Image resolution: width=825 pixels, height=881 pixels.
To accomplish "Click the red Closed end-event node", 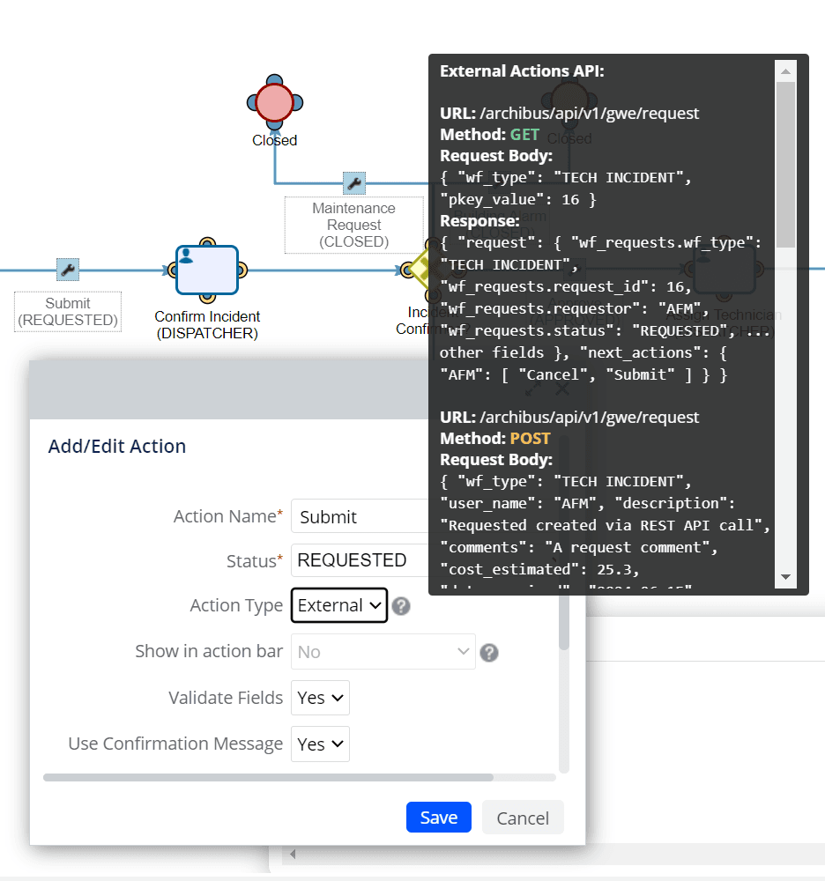I will tap(274, 102).
